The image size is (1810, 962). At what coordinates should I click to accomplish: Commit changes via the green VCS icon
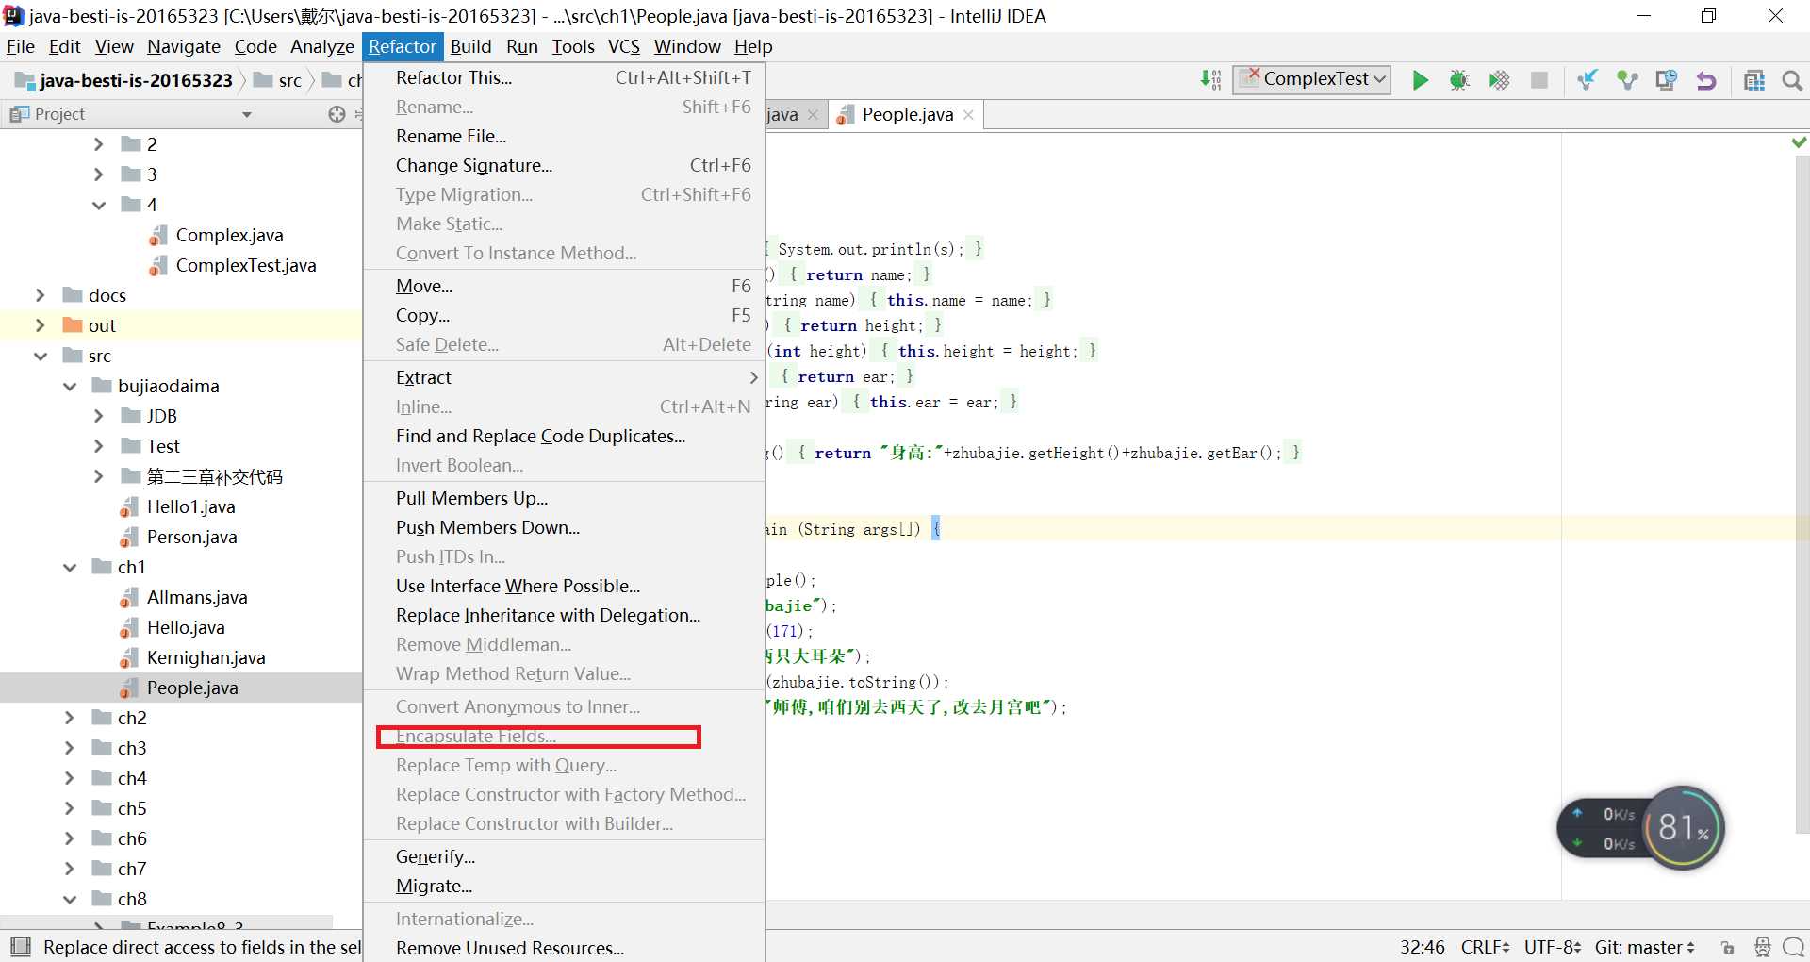(x=1627, y=80)
